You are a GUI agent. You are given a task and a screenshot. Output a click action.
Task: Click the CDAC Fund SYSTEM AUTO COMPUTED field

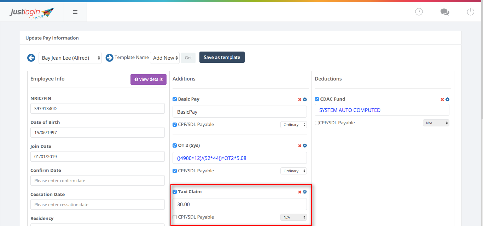382,110
